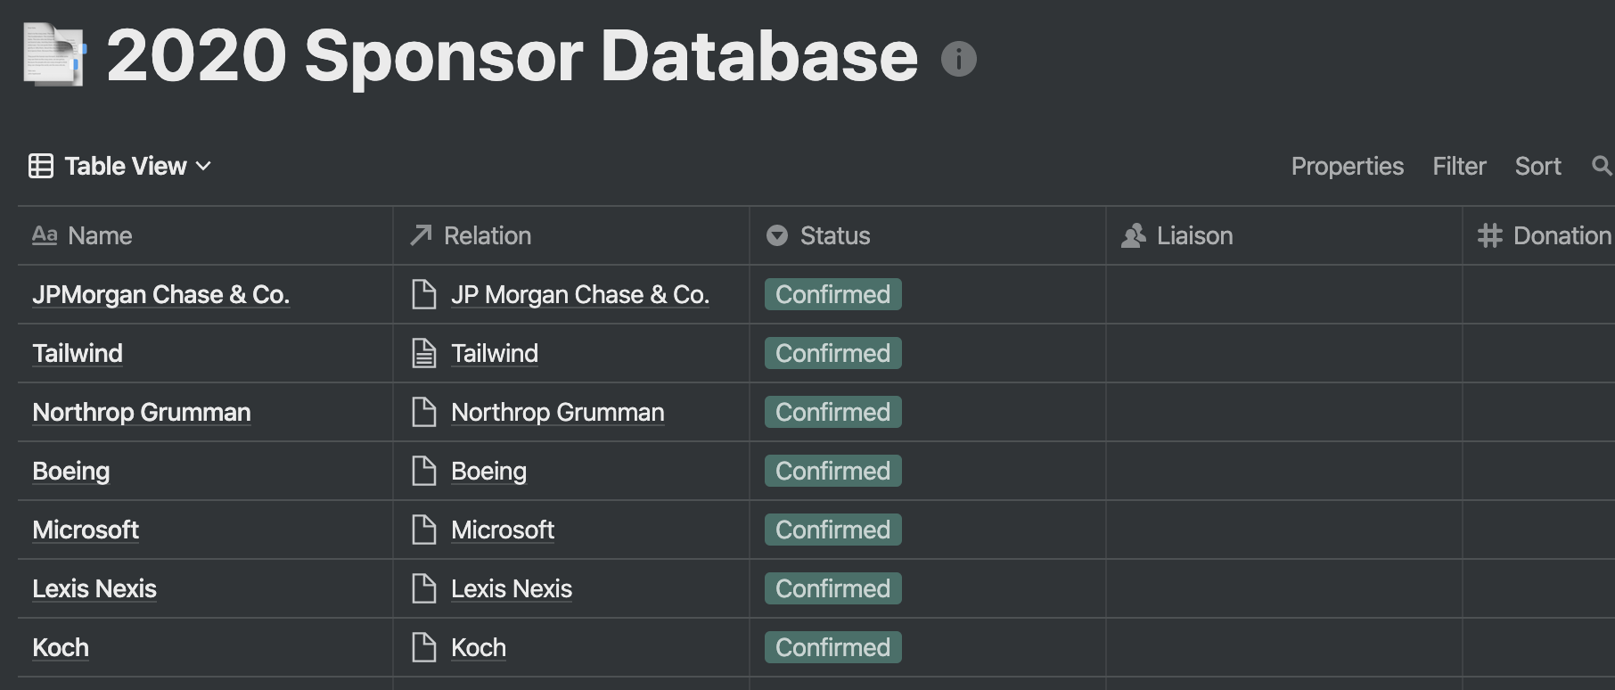The image size is (1615, 690).
Task: Click the Status column select icon
Action: 777,236
